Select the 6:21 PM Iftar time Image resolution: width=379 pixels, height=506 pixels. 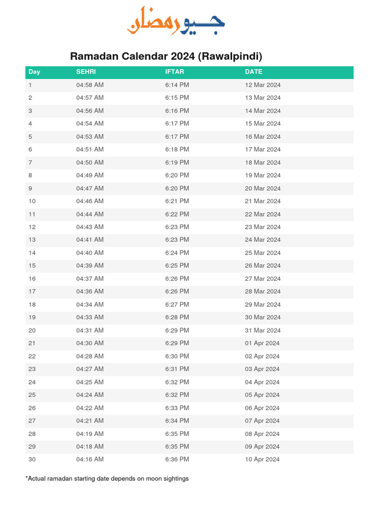coord(177,201)
